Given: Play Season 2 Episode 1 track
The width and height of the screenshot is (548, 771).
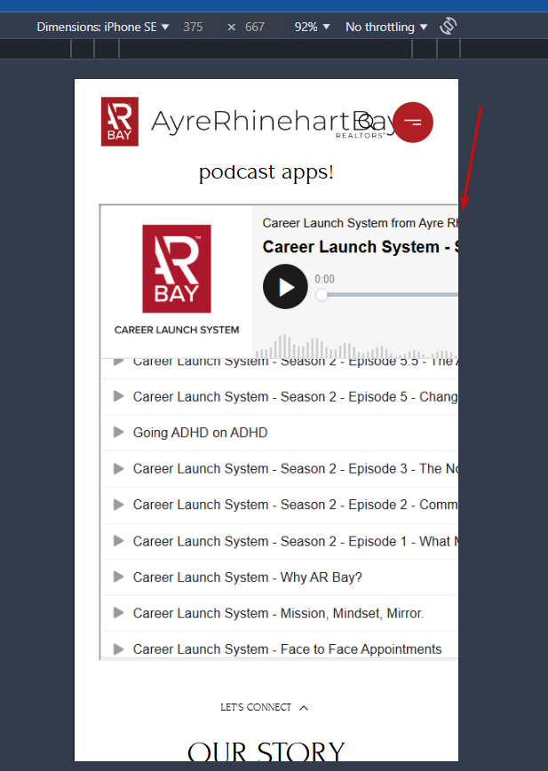Looking at the screenshot, I should pos(118,541).
